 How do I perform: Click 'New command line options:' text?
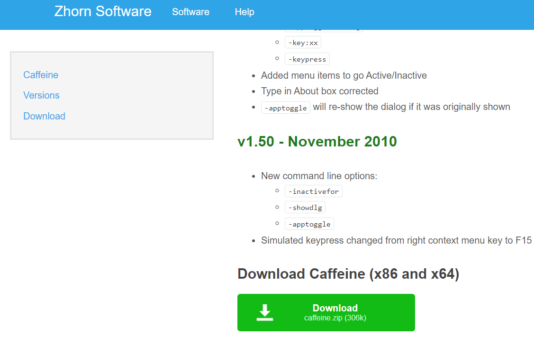[x=319, y=176]
